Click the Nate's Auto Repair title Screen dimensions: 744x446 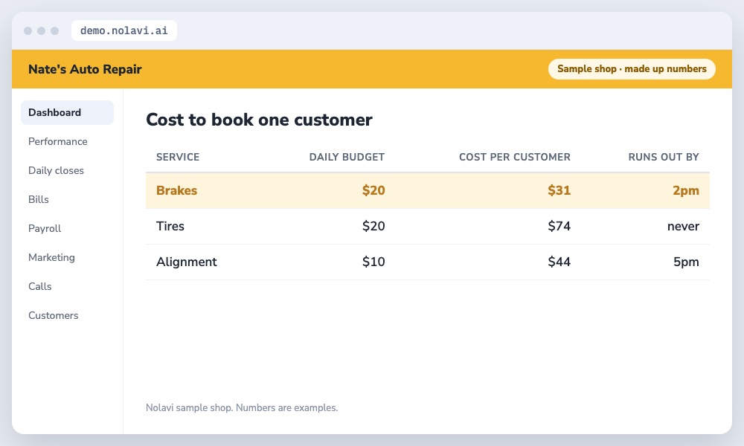(x=85, y=69)
